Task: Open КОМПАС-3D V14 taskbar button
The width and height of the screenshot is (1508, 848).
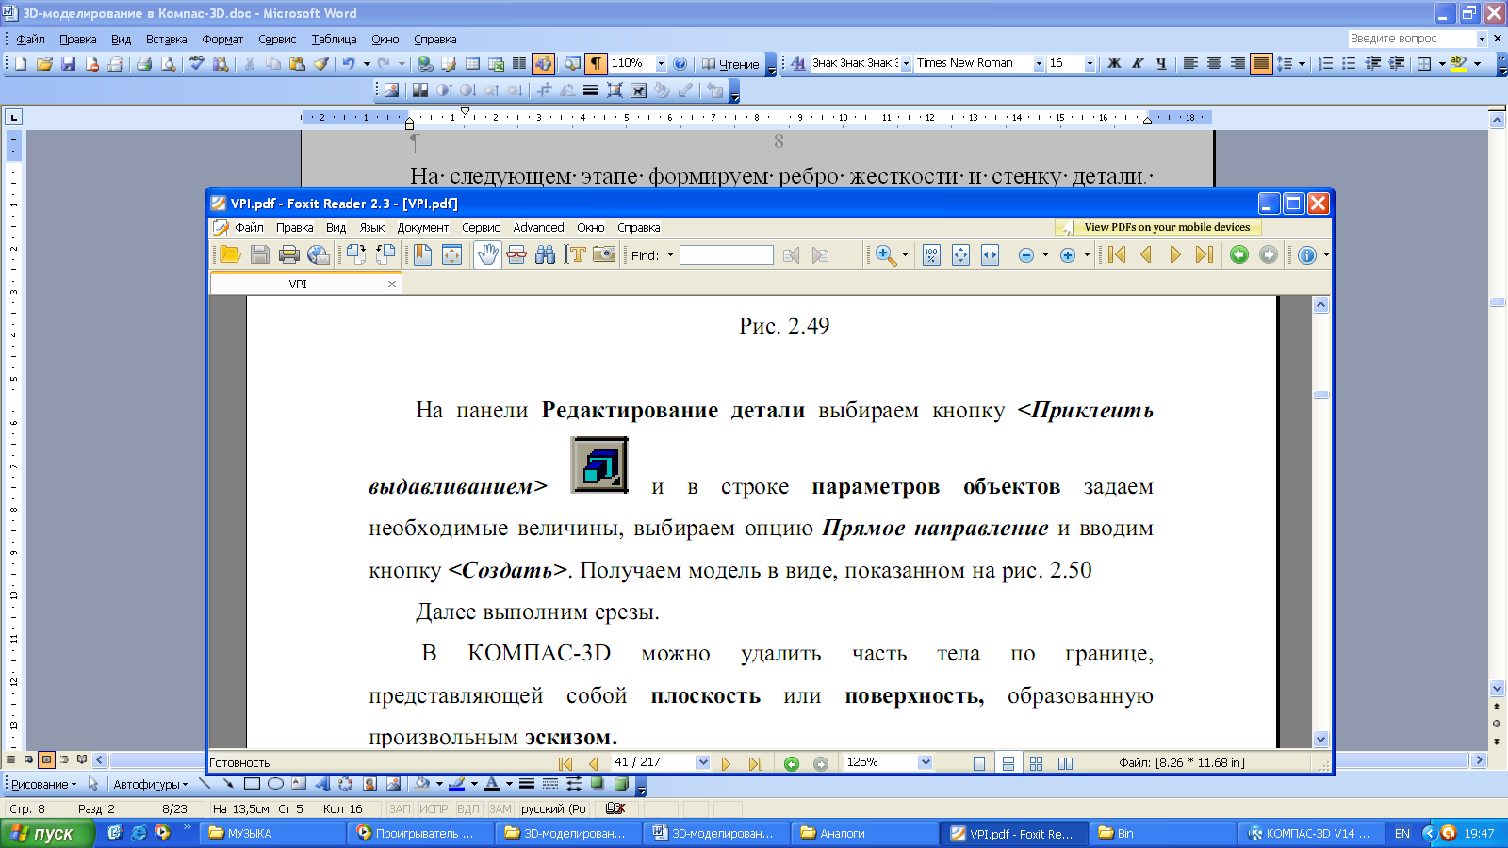Action: [1311, 833]
